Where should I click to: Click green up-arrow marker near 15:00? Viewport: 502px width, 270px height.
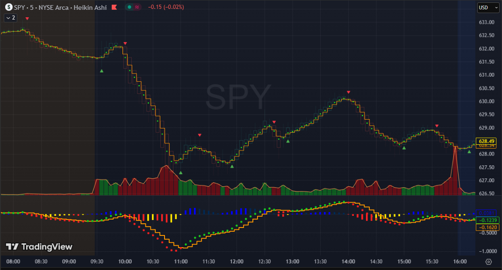click(404, 148)
